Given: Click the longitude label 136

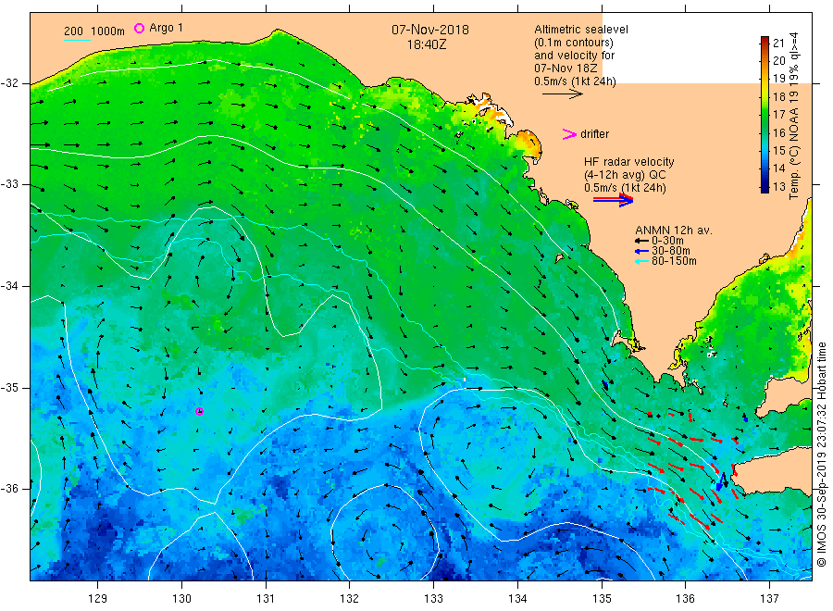Looking at the screenshot, I should (x=685, y=599).
